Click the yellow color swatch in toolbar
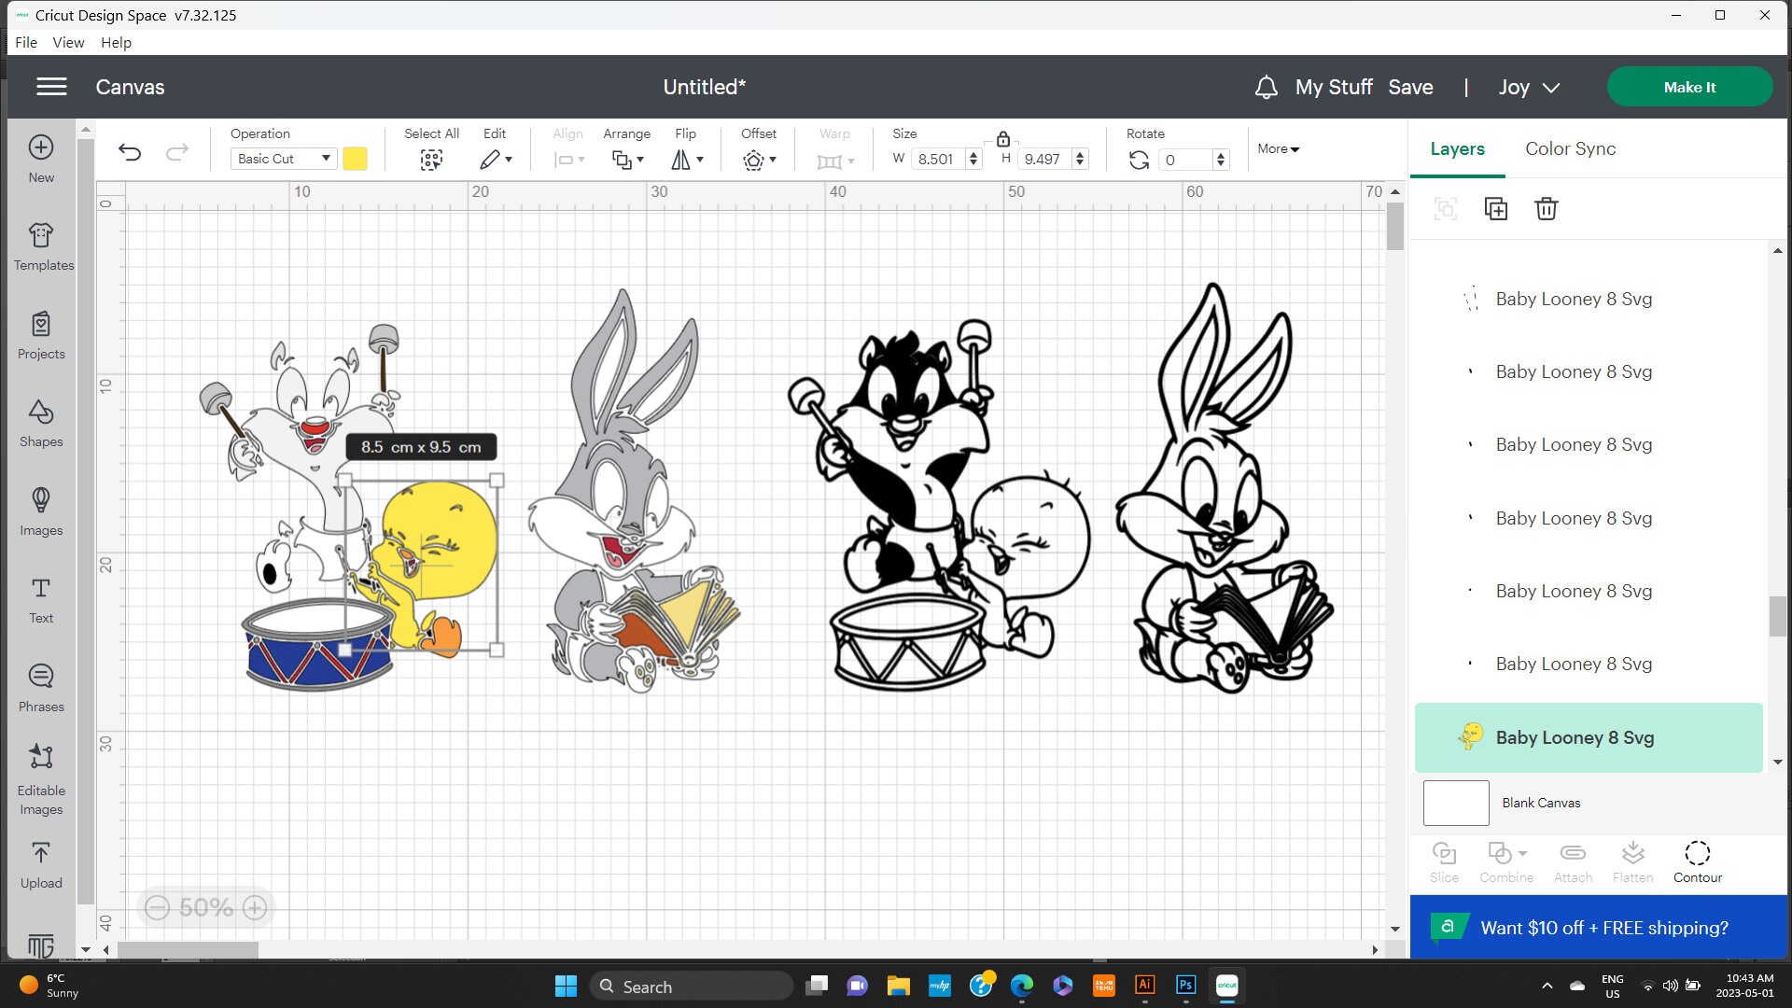Image resolution: width=1792 pixels, height=1008 pixels. coord(355,159)
